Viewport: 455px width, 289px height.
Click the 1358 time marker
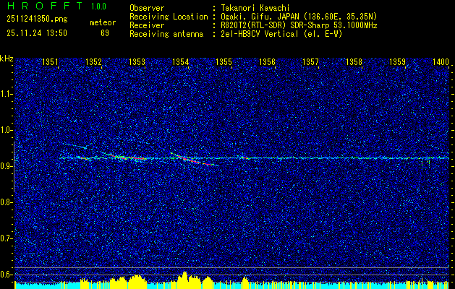point(354,62)
